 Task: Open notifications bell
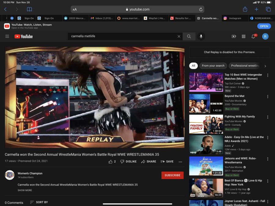253,36
